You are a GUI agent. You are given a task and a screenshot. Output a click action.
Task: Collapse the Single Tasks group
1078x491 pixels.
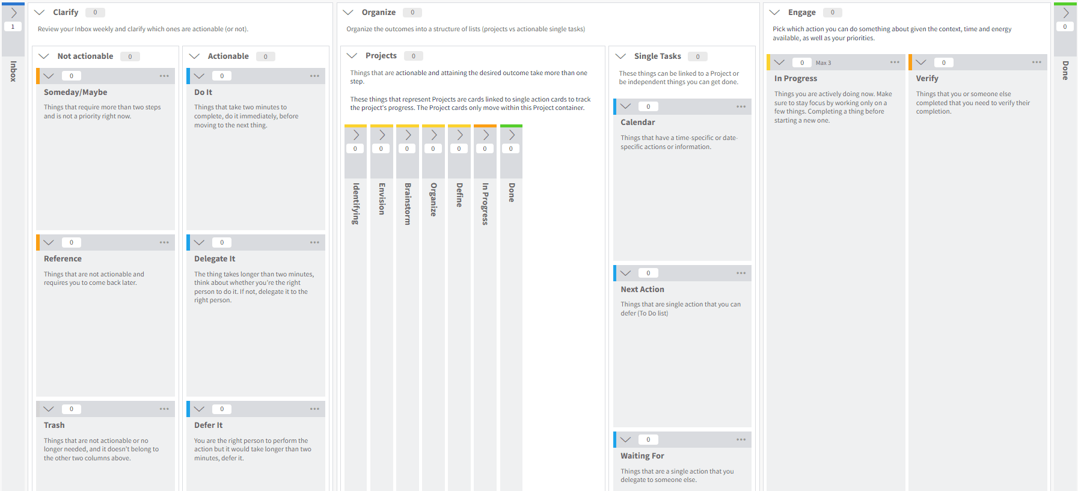tap(621, 56)
